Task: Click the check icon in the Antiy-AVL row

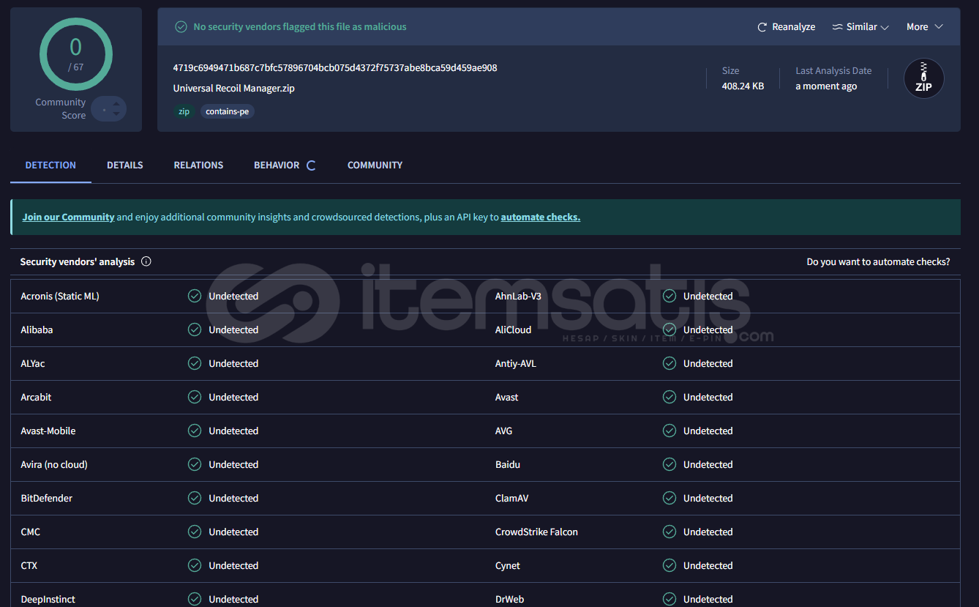Action: pos(669,363)
